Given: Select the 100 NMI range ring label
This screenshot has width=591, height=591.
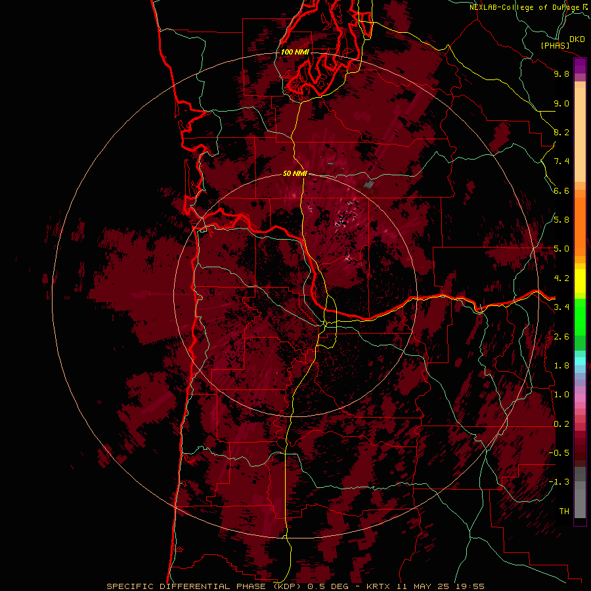Looking at the screenshot, I should coord(295,52).
